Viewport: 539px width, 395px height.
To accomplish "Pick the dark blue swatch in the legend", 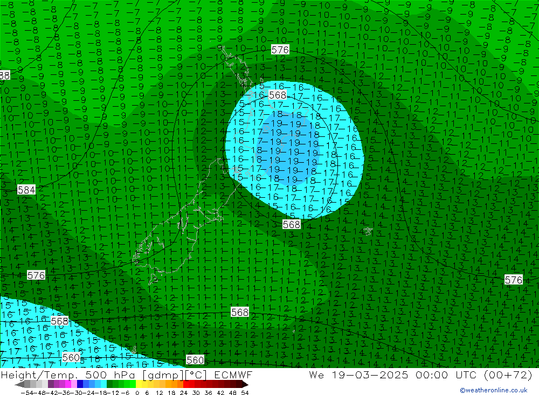I will [x=80, y=384].
